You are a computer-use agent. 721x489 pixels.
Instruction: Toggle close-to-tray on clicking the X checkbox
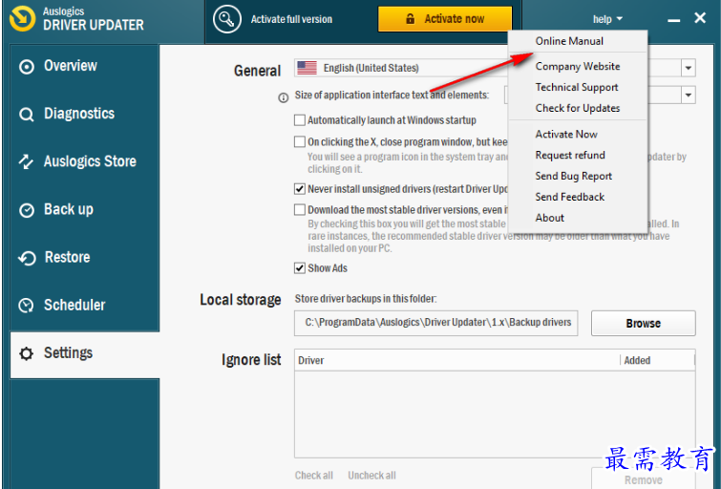300,141
